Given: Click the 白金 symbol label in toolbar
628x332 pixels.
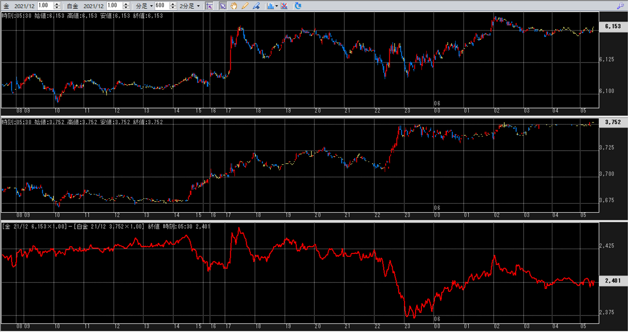Looking at the screenshot, I should 72,6.
